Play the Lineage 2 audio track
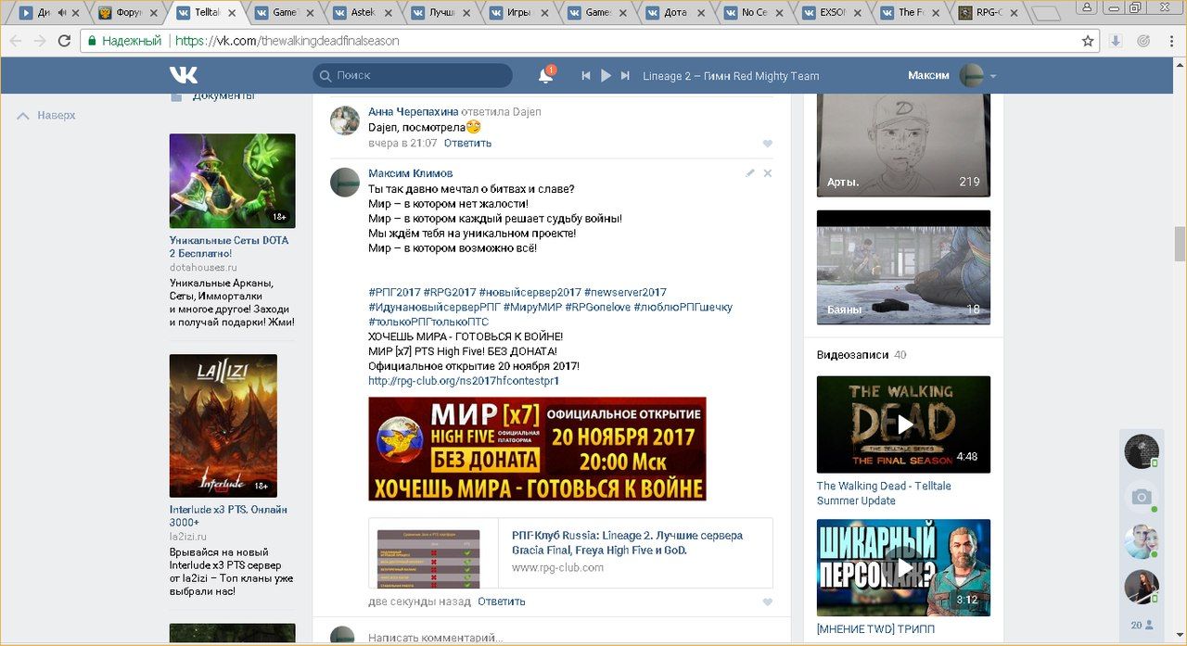Viewport: 1187px width, 646px height. [606, 76]
